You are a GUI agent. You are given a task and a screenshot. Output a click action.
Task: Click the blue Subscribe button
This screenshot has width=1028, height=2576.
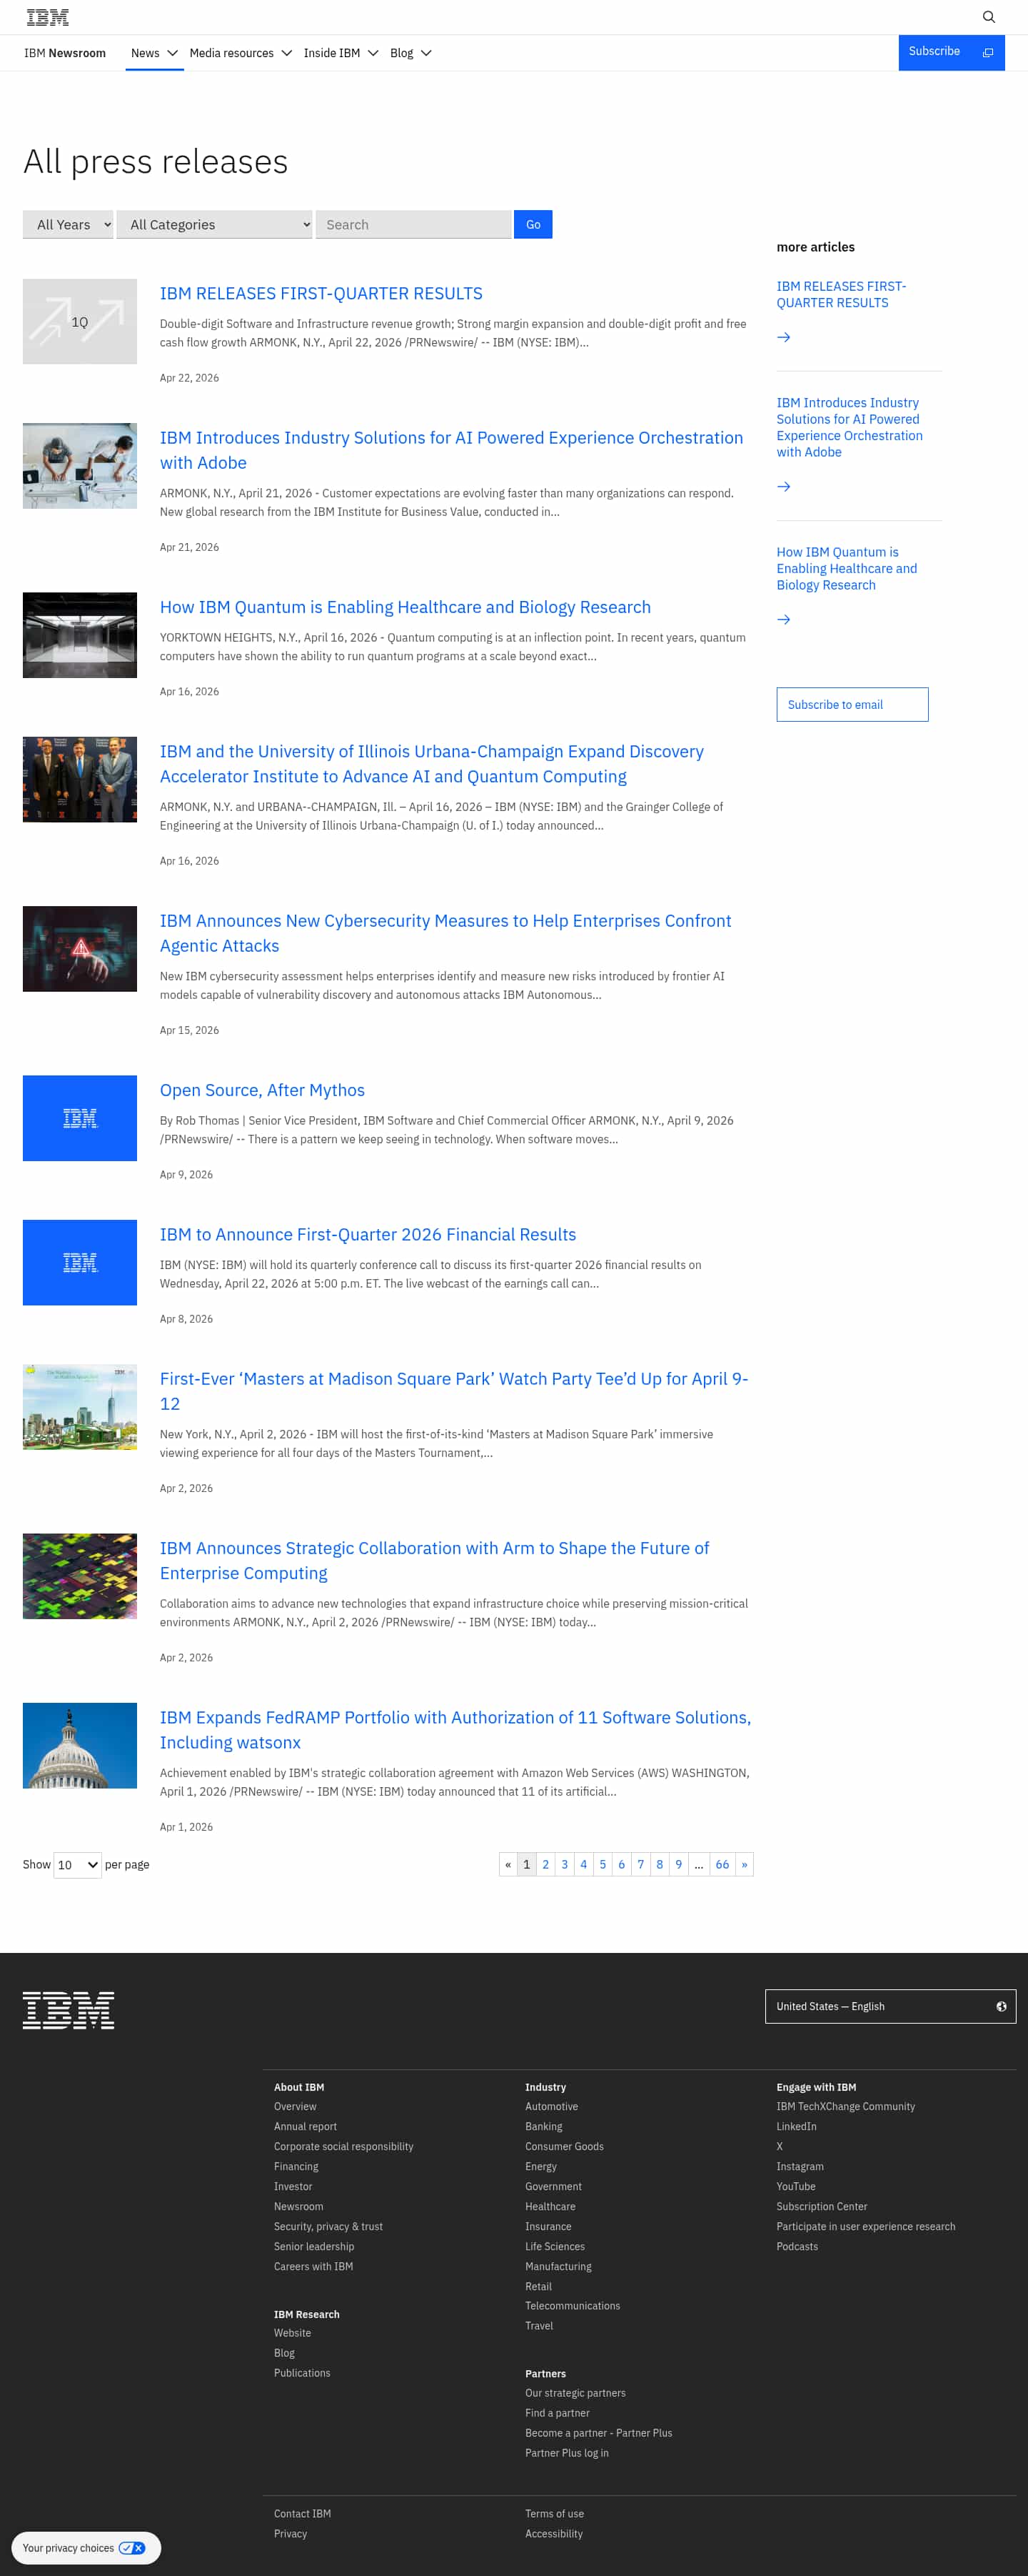pyautogui.click(x=951, y=52)
